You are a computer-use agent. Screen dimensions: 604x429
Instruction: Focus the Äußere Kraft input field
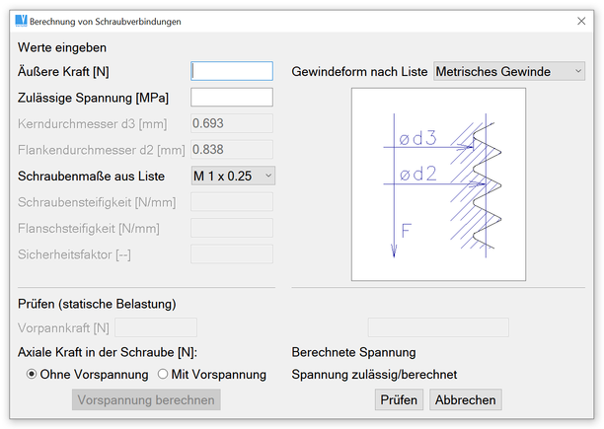click(x=232, y=71)
